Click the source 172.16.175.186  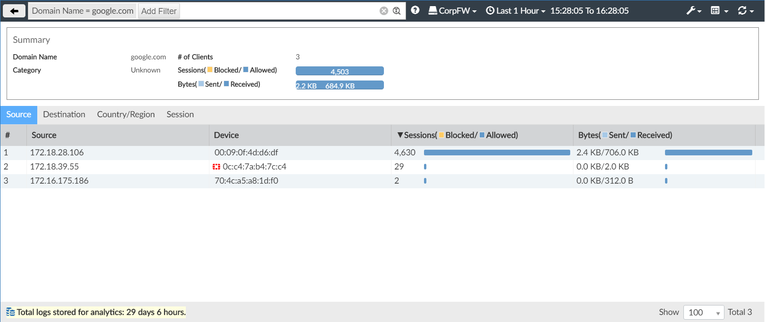pyautogui.click(x=59, y=181)
